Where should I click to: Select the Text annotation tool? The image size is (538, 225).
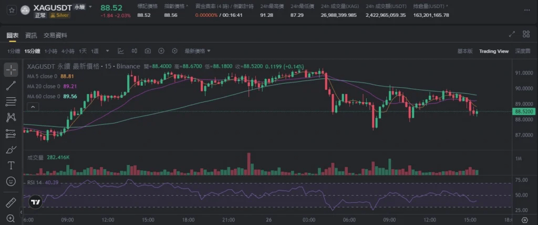click(11, 166)
